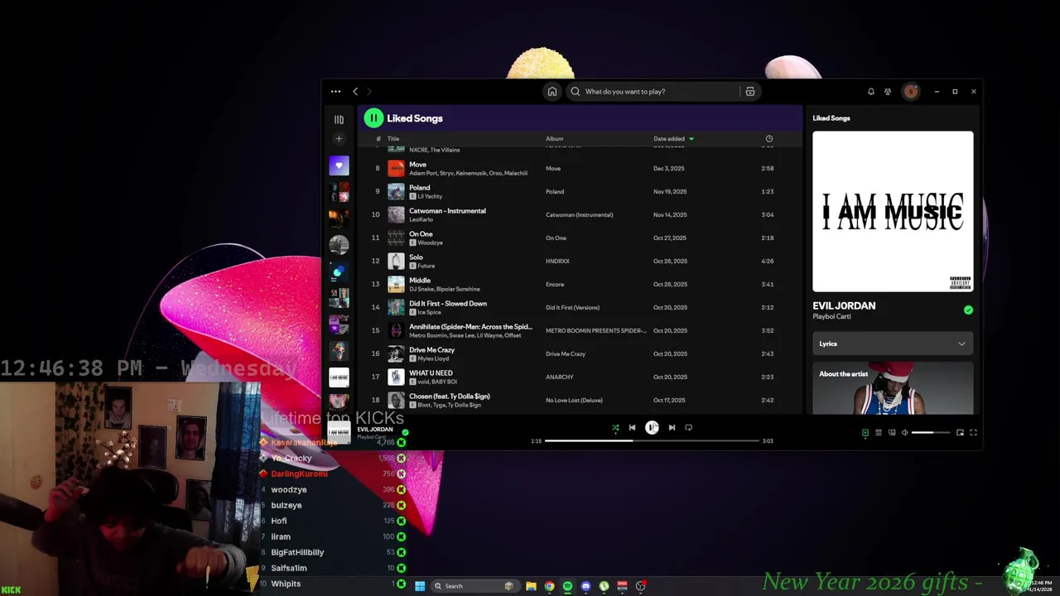Open File Explorer from taskbar
The width and height of the screenshot is (1060, 596).
(x=531, y=586)
